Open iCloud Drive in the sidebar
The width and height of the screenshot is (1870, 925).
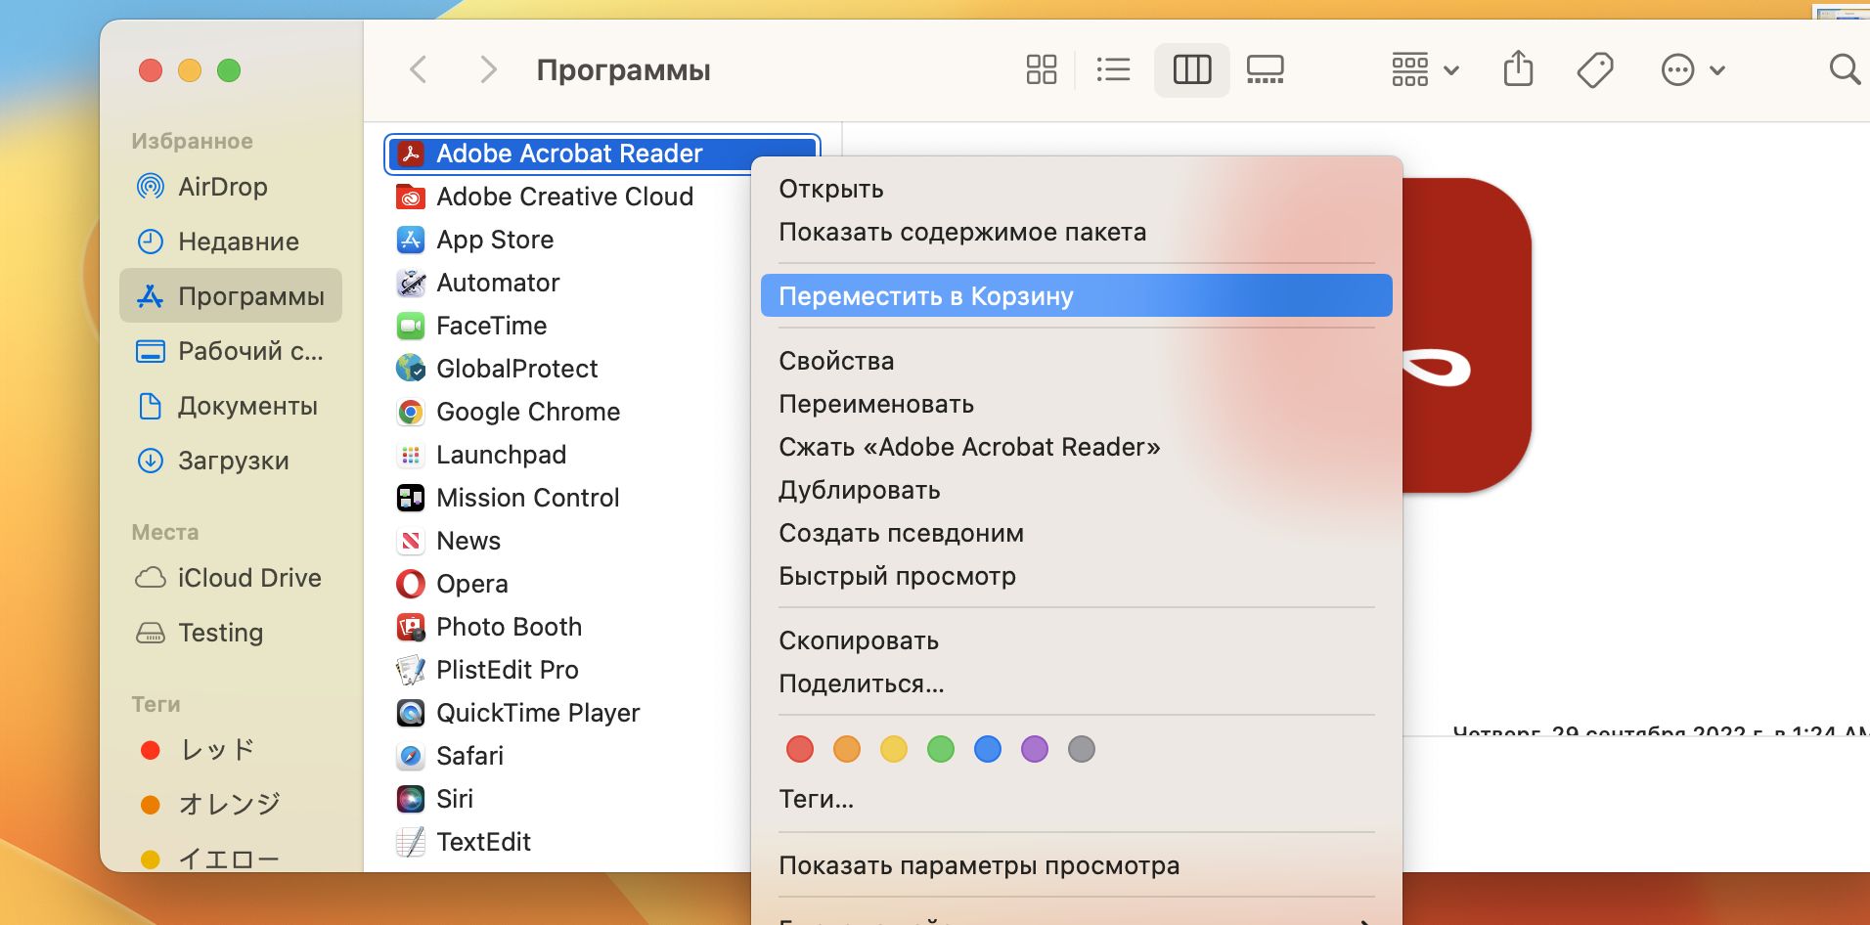(231, 577)
